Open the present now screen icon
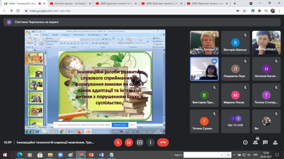This screenshot has width=284, height=159. pos(140,142)
